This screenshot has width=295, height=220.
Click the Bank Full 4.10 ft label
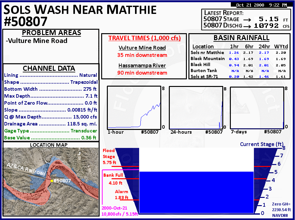pos(113,179)
